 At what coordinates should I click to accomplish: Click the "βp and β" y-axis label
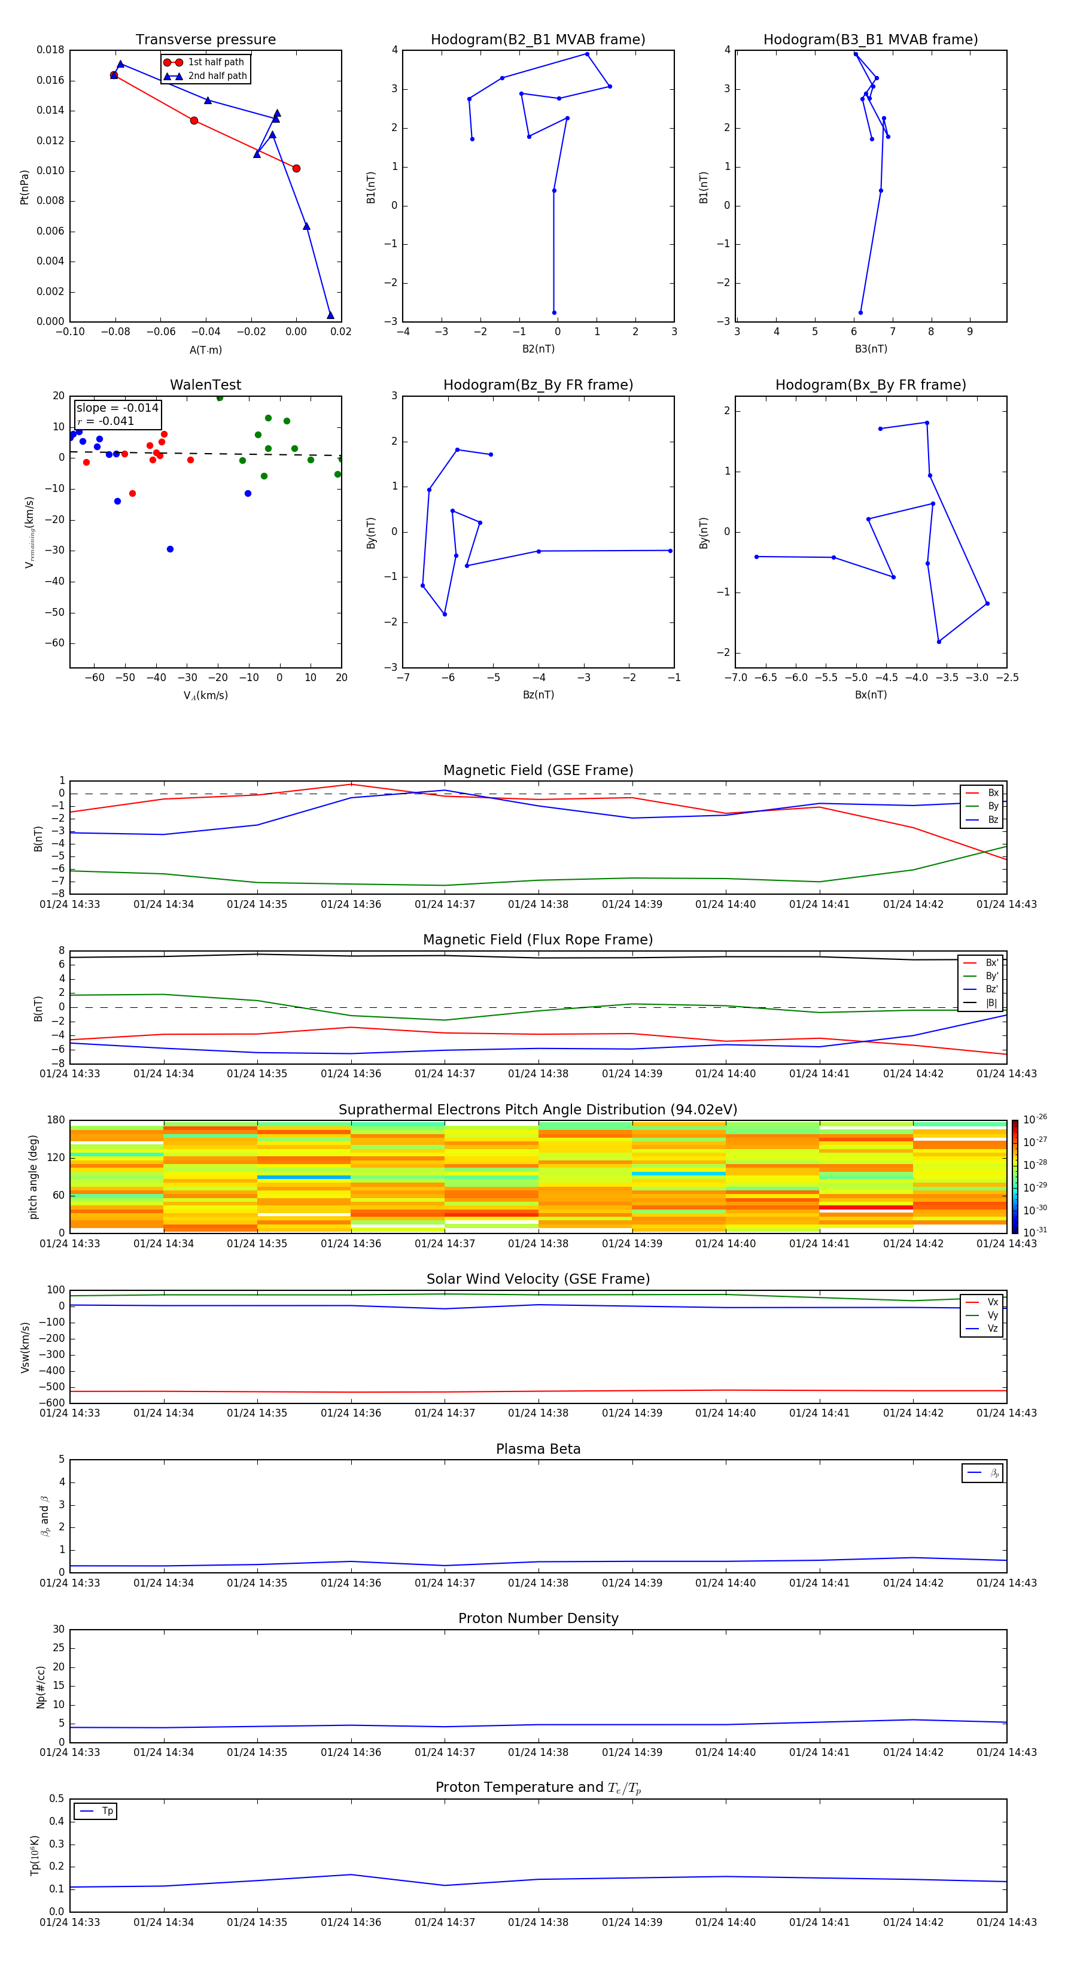pyautogui.click(x=44, y=1517)
